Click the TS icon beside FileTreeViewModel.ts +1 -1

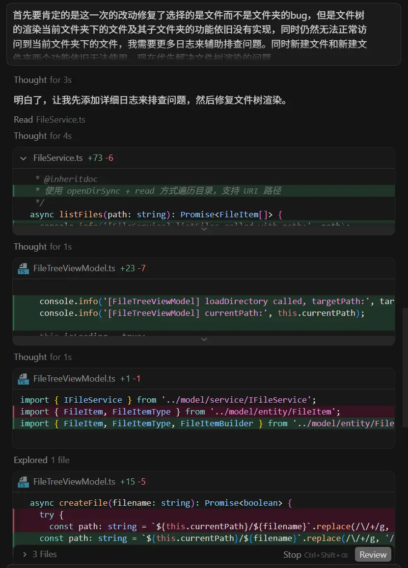(24, 379)
